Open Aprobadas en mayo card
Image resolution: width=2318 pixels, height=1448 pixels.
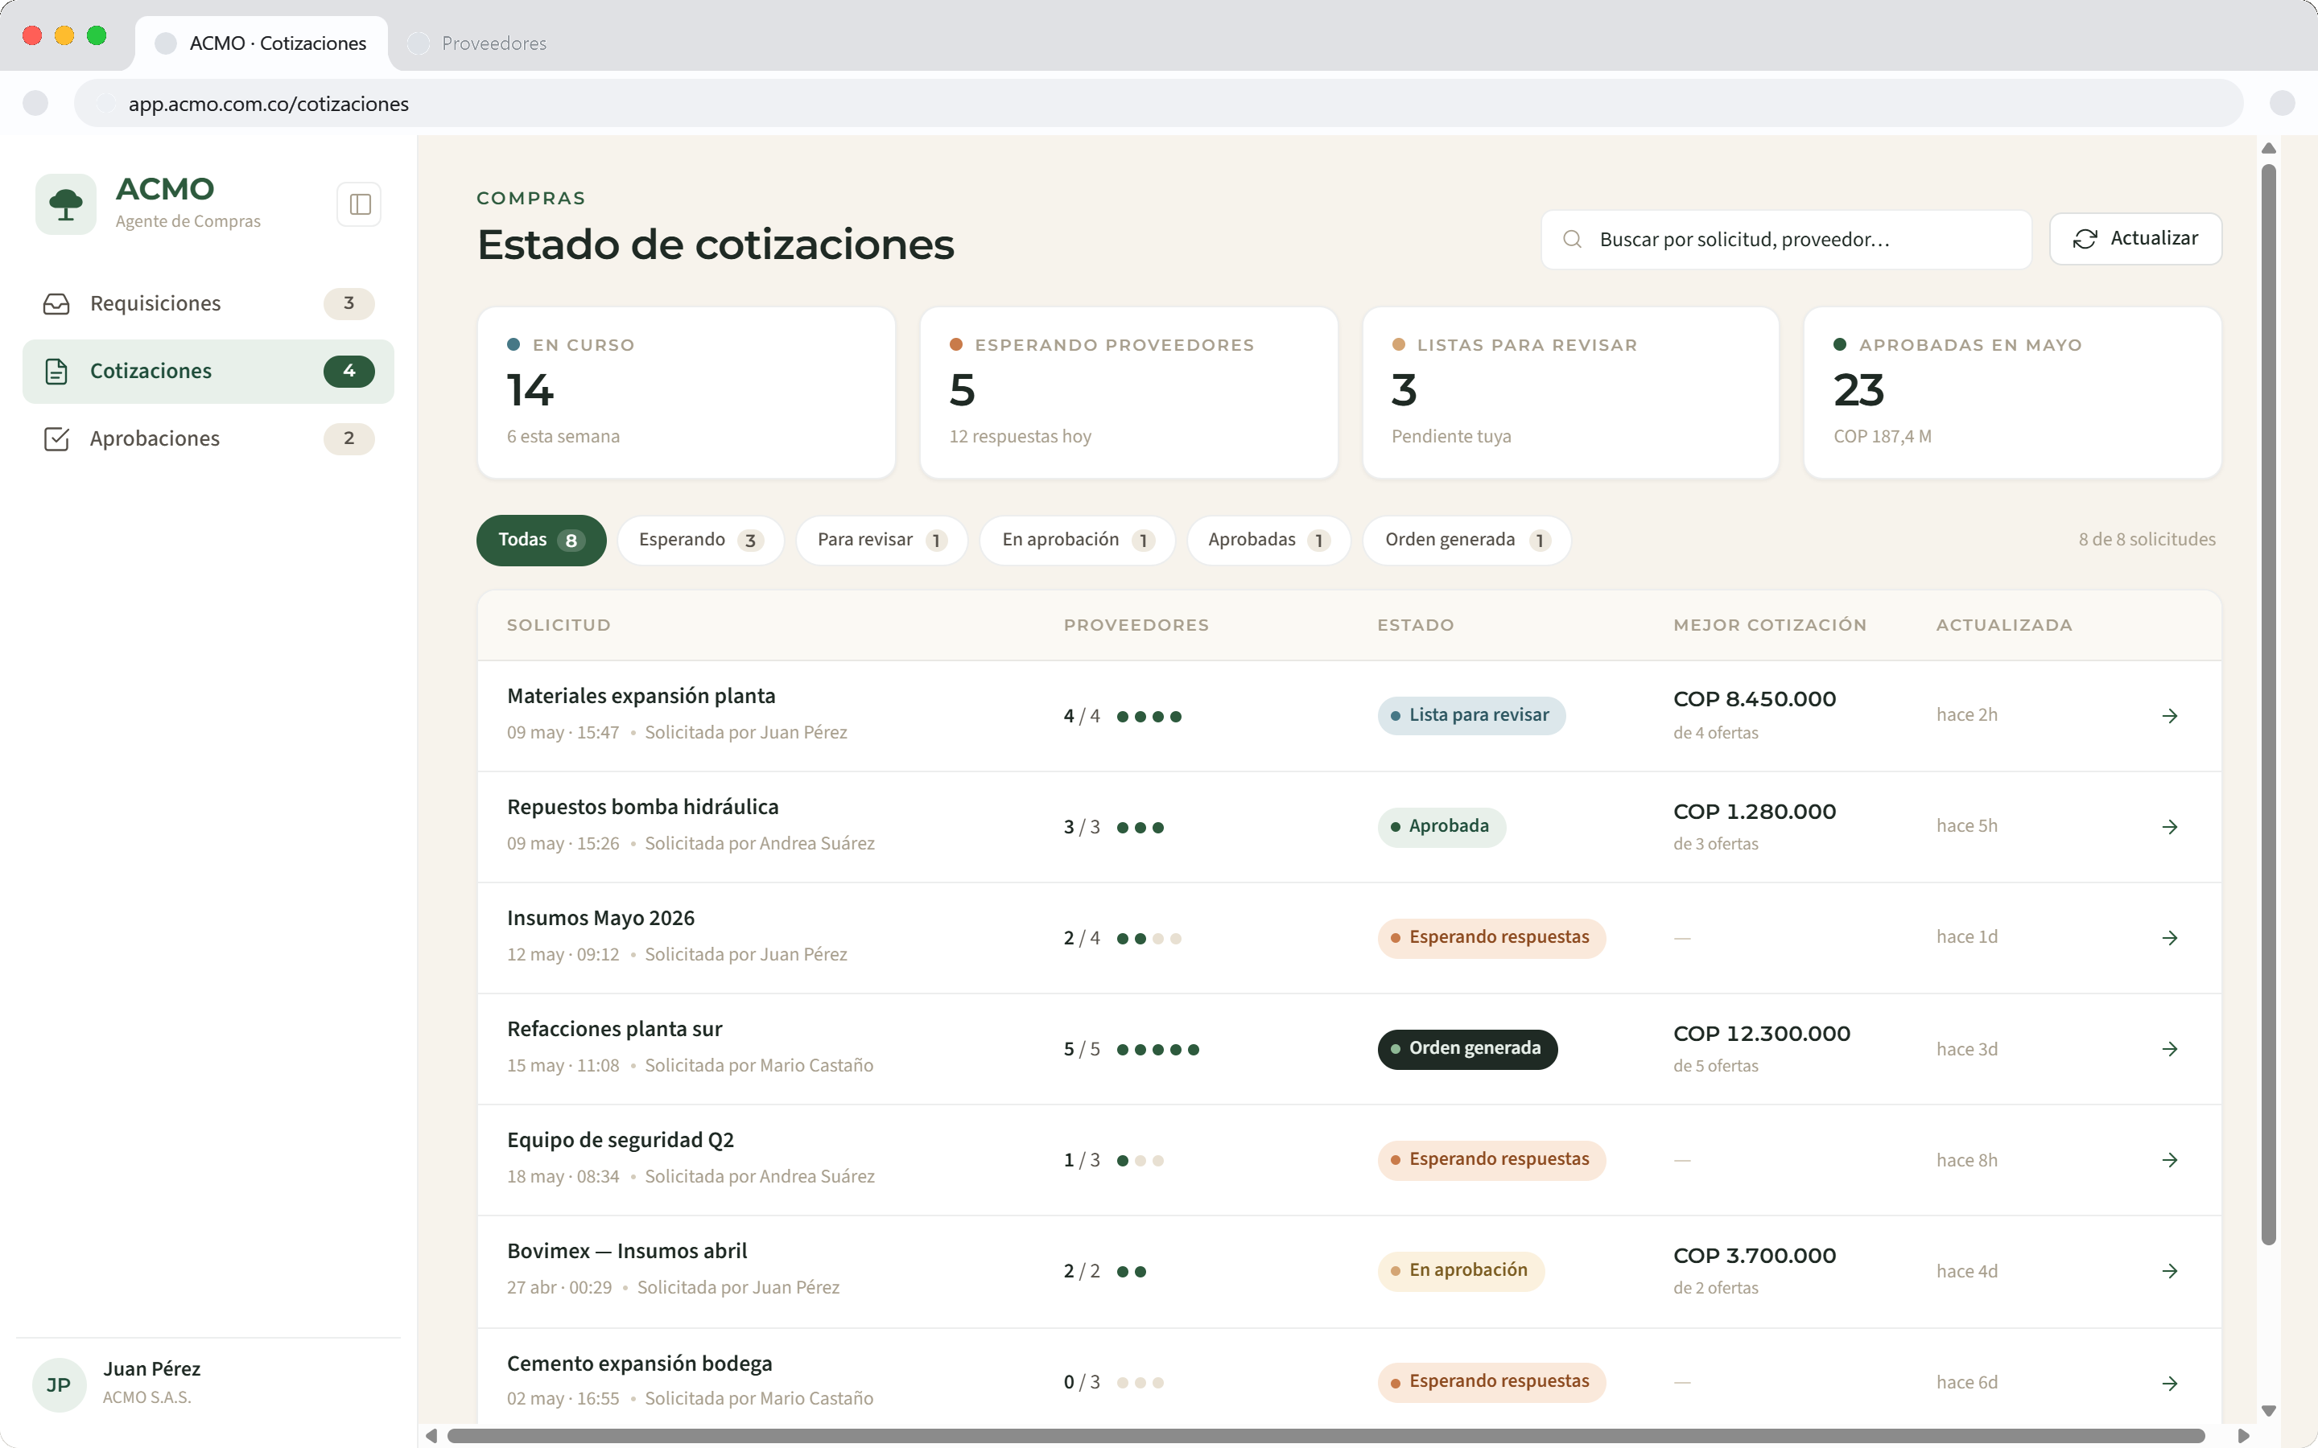[2012, 393]
